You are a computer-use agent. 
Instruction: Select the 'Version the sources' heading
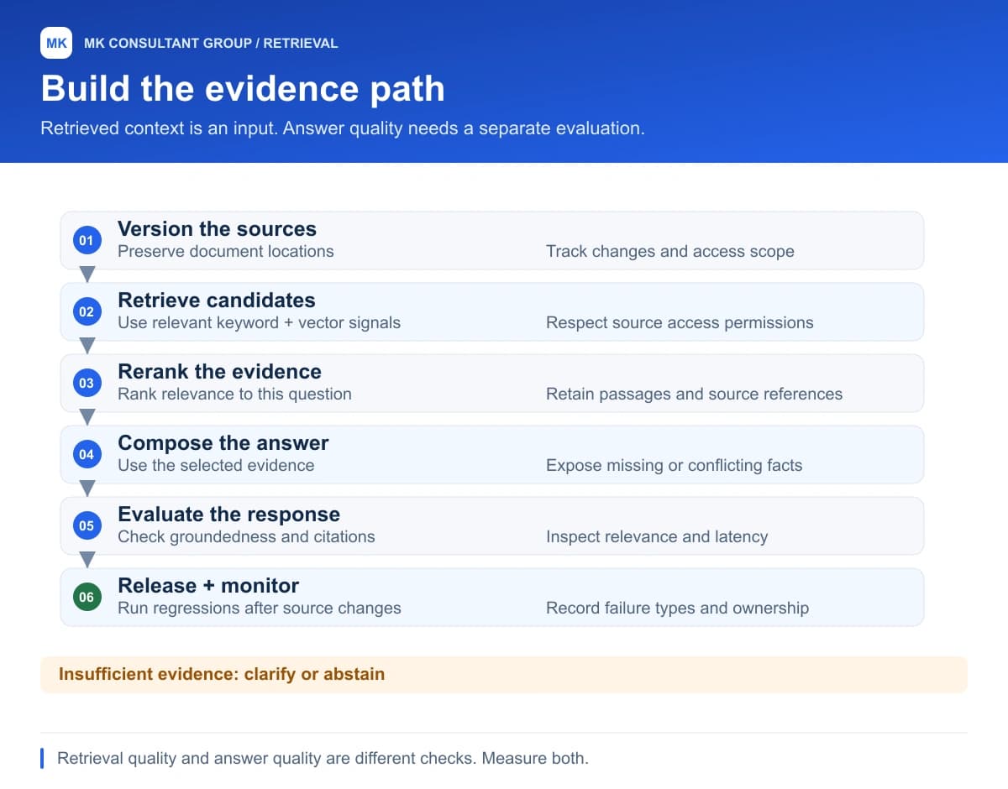tap(217, 228)
